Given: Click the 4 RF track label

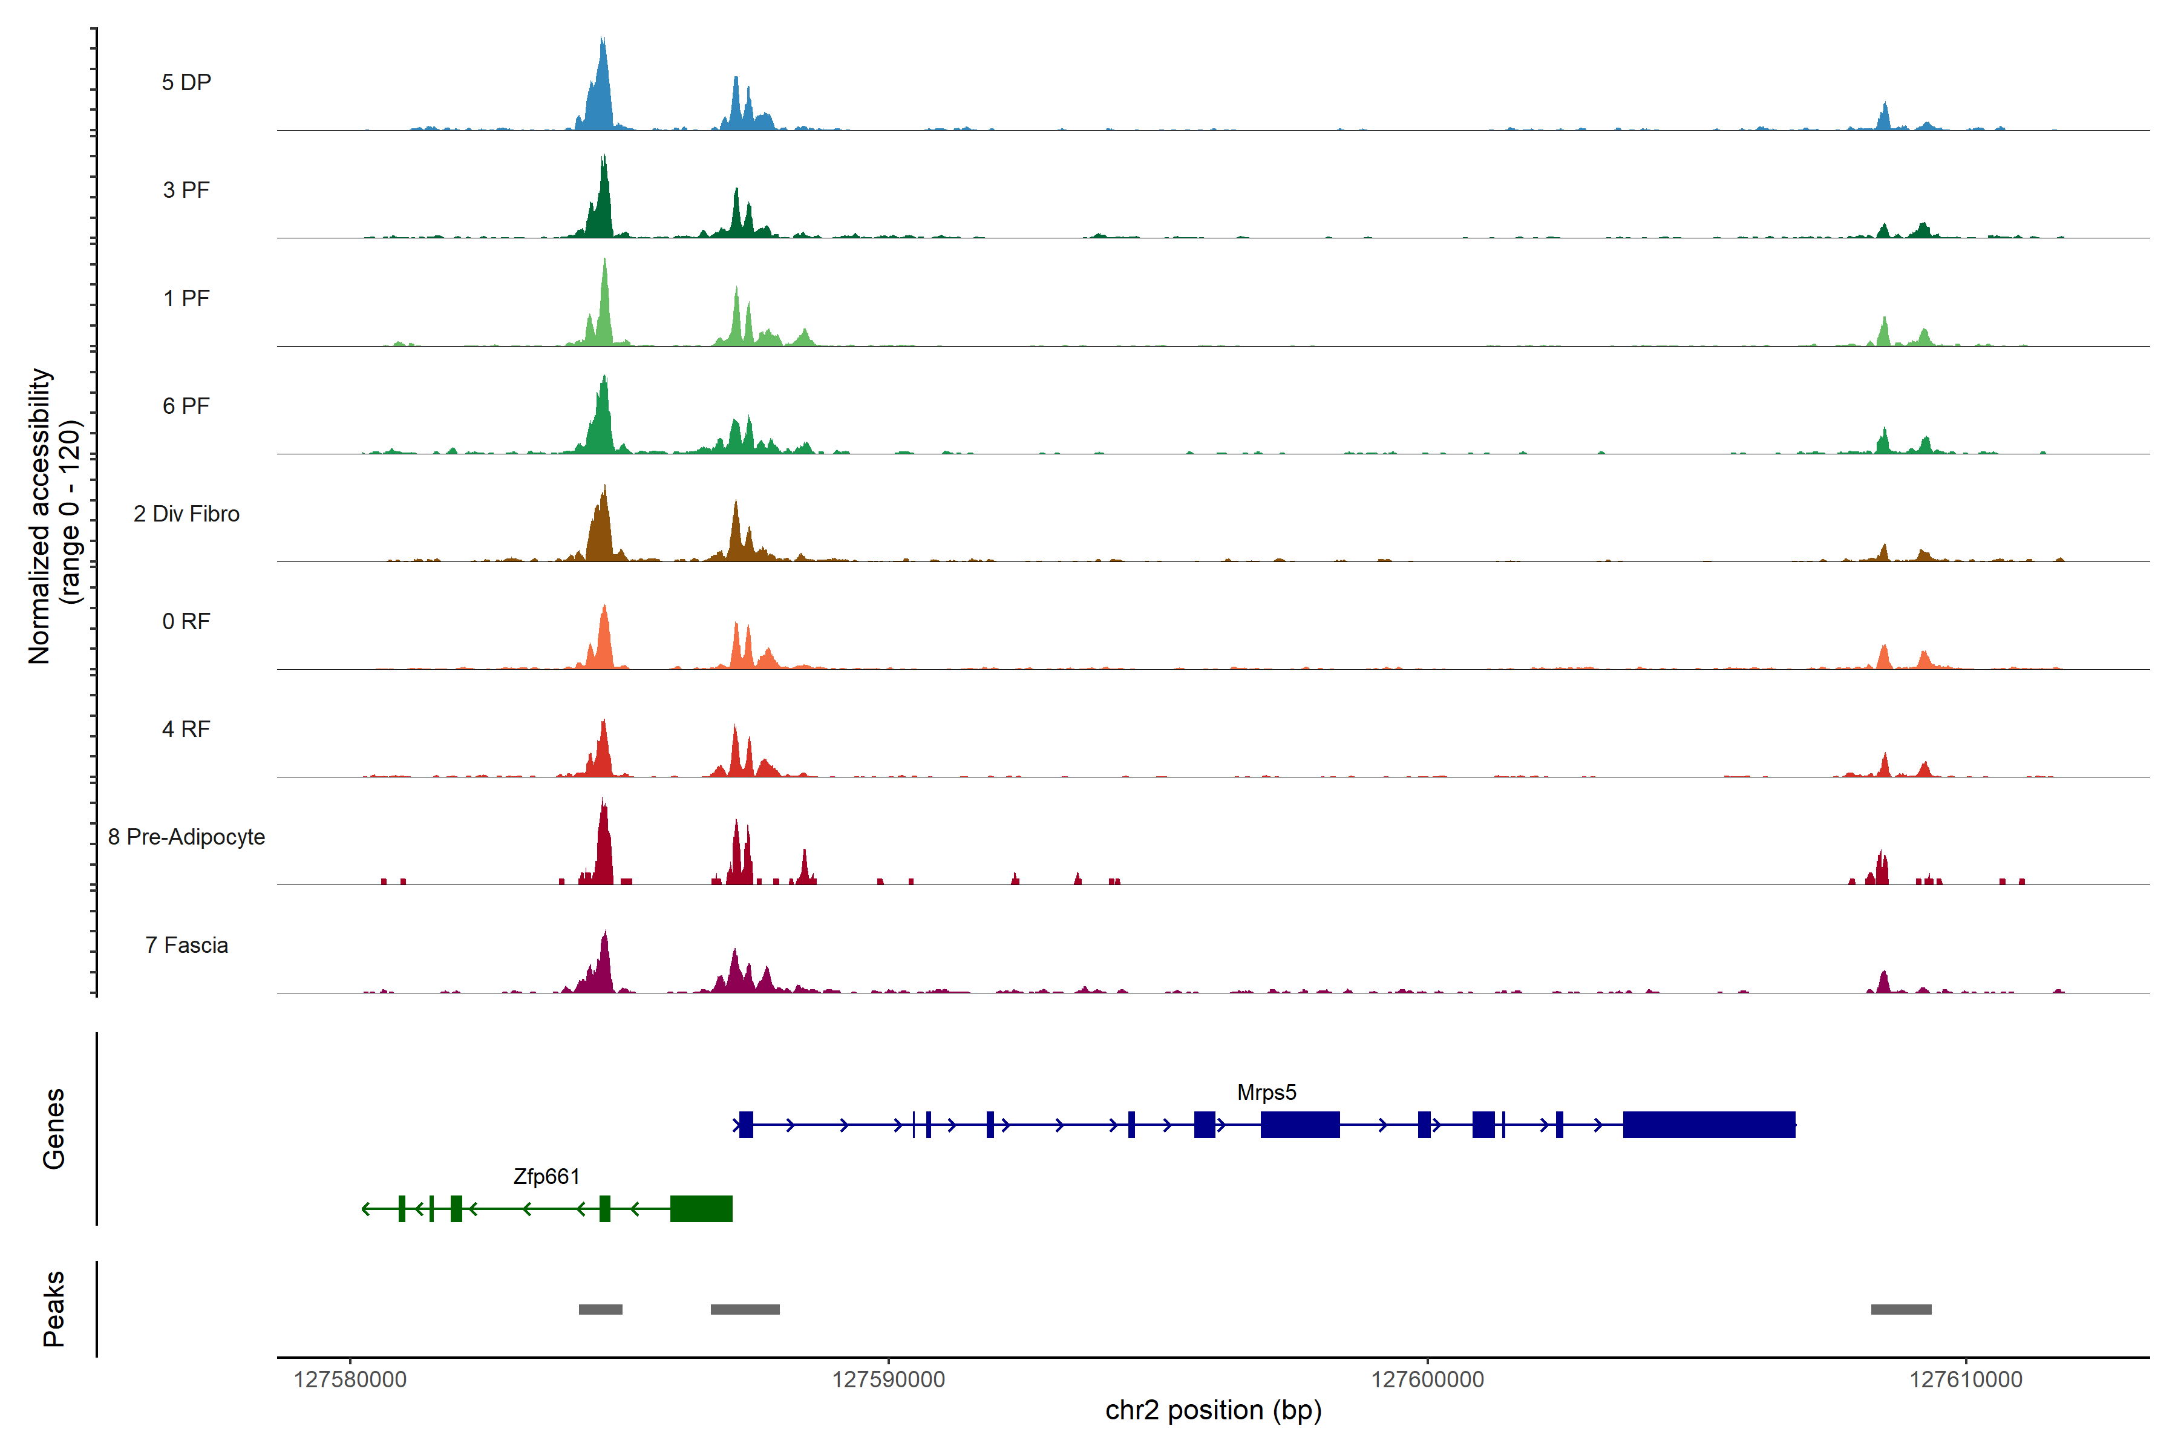Looking at the screenshot, I should (186, 729).
